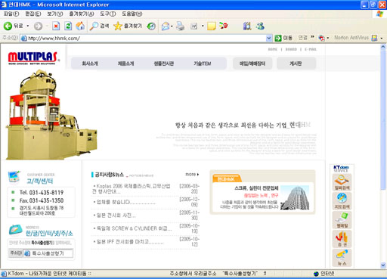This screenshot has width=387, height=279.
Task: Go to Home page icon
Action: (x=80, y=26)
